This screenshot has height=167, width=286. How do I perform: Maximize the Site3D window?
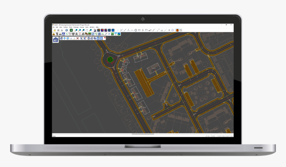(226, 25)
